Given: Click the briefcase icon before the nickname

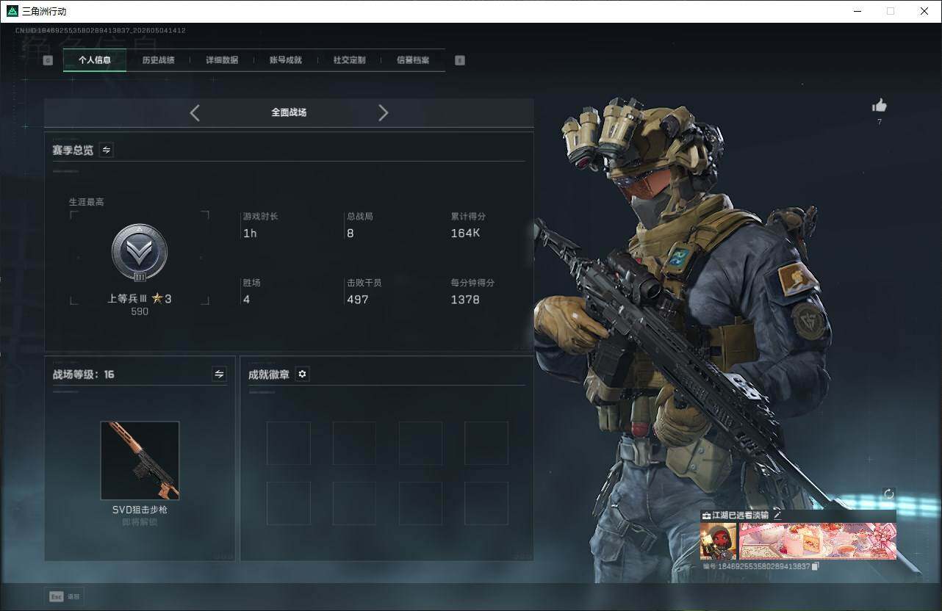Looking at the screenshot, I should click(x=706, y=516).
